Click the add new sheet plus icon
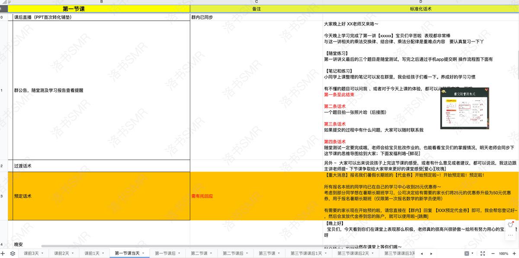Screen dimensions: 519x258 [3, 253]
